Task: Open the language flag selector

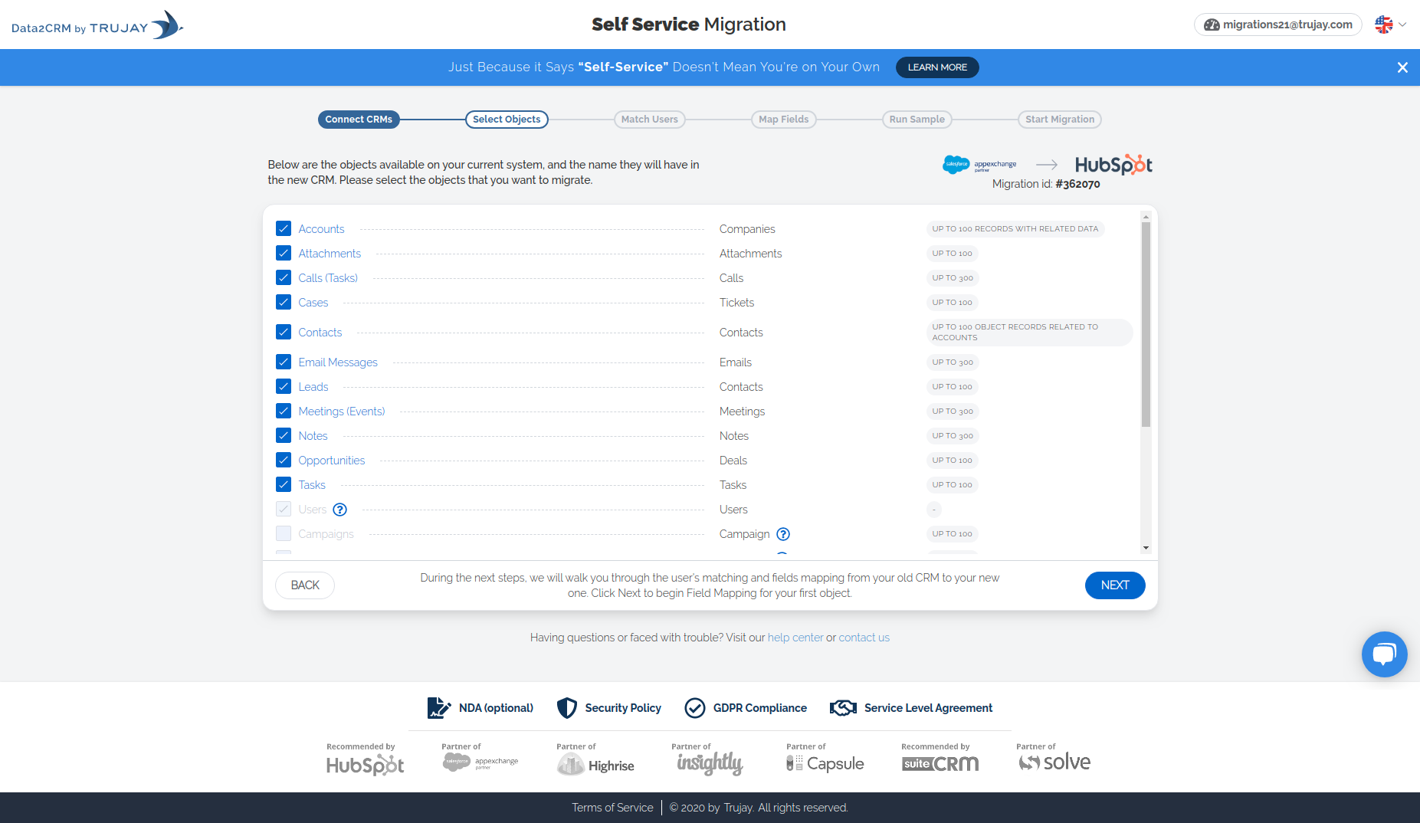Action: pos(1390,25)
